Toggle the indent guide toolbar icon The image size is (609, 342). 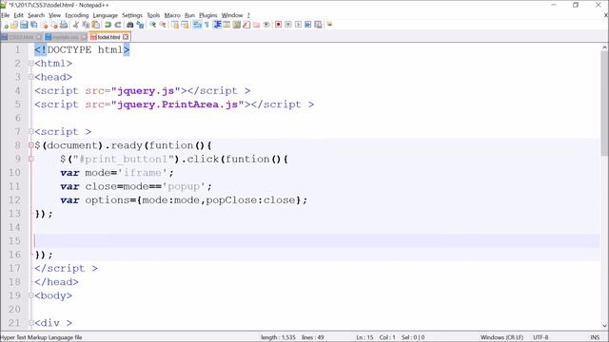coord(217,25)
